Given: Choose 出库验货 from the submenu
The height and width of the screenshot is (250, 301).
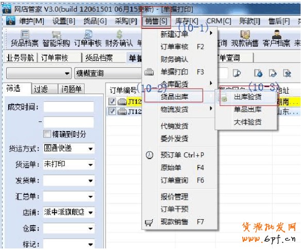Looking at the screenshot, I should pos(247,97).
